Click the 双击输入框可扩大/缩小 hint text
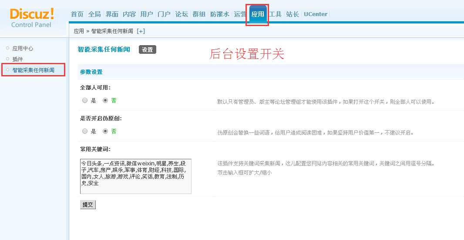This screenshot has width=464, height=240. click(x=245, y=173)
